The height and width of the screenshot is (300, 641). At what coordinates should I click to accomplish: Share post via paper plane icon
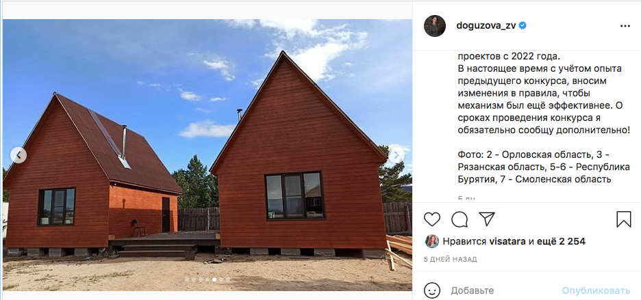pos(486,219)
